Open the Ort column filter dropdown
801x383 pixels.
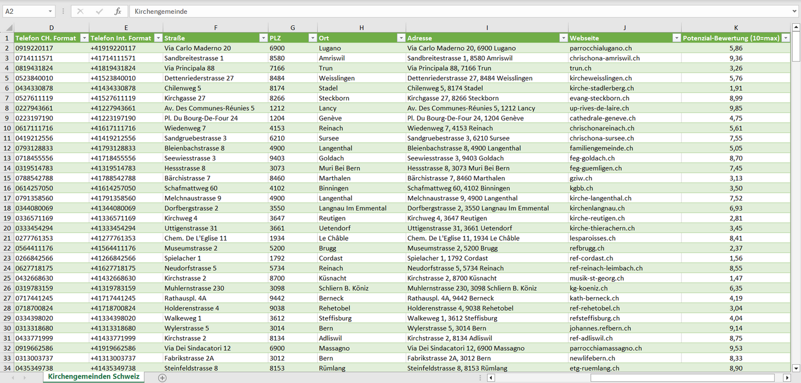coord(400,38)
